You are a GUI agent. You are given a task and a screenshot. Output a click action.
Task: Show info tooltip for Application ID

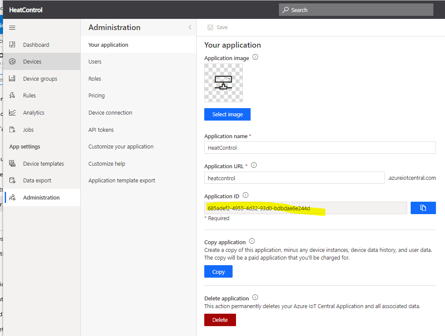pos(245,195)
